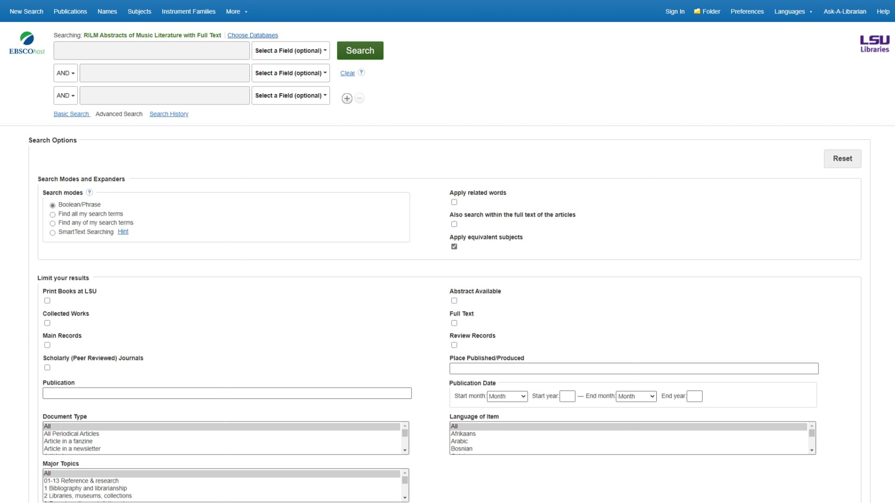
Task: Click the Remove row minus icon
Action: [359, 98]
